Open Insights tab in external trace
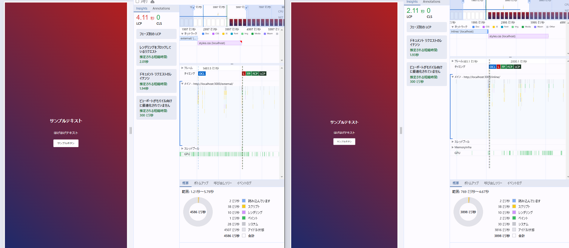Image resolution: width=569 pixels, height=248 pixels. coord(142,8)
